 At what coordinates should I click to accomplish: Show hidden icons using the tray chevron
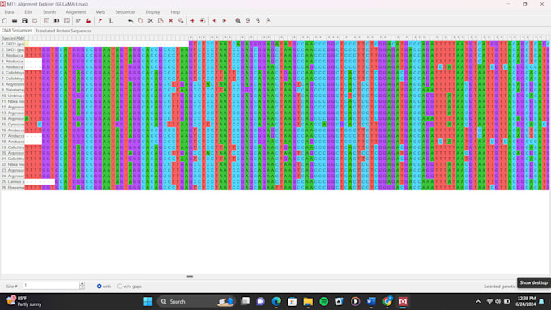point(478,302)
